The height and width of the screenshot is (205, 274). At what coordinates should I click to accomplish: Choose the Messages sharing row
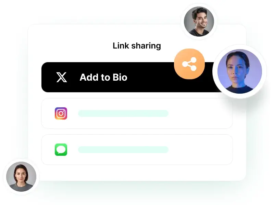click(x=137, y=150)
